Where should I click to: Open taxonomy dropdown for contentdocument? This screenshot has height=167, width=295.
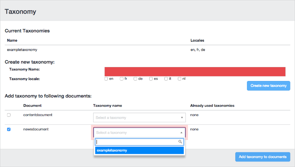(x=139, y=118)
